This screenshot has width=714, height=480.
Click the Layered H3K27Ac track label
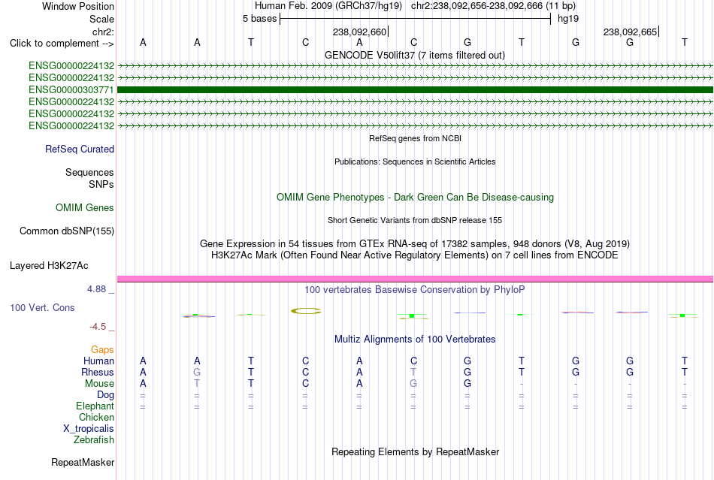49,266
